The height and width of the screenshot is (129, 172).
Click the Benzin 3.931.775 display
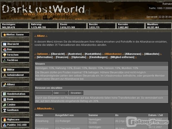[101, 26]
